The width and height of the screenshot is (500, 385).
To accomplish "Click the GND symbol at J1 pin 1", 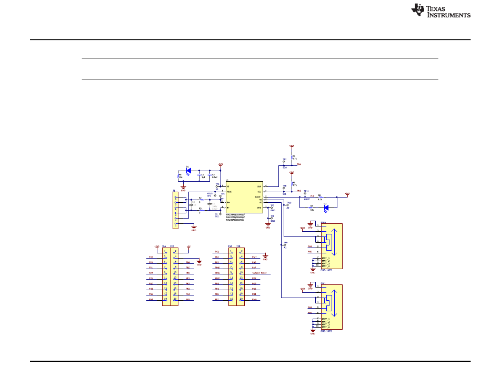I will pos(194,228).
